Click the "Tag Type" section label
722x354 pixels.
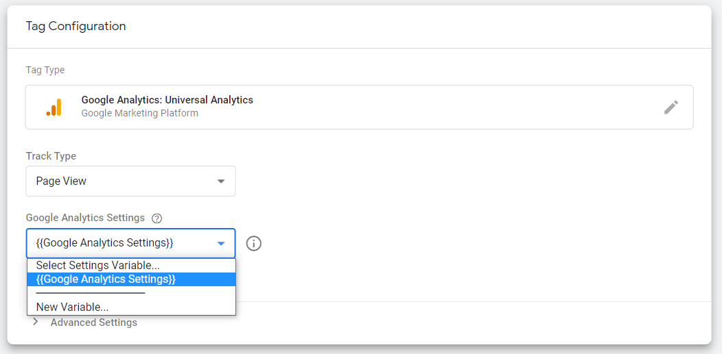(x=45, y=70)
